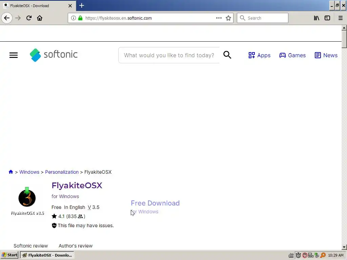Click the vertical scrollbar thumb
This screenshot has height=260, width=347.
coord(344,39)
